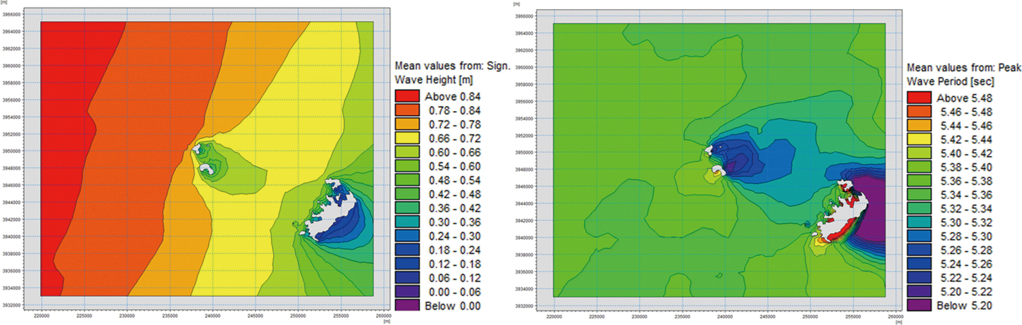Viewport: 1022px width, 325px height.
Task: Click the 'Wave Height [m]' legend title
Action: [434, 79]
